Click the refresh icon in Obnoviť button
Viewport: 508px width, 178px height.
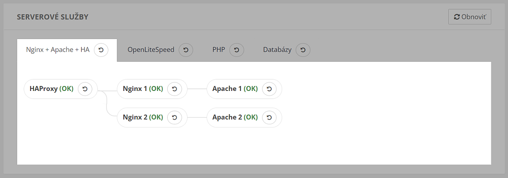point(456,17)
